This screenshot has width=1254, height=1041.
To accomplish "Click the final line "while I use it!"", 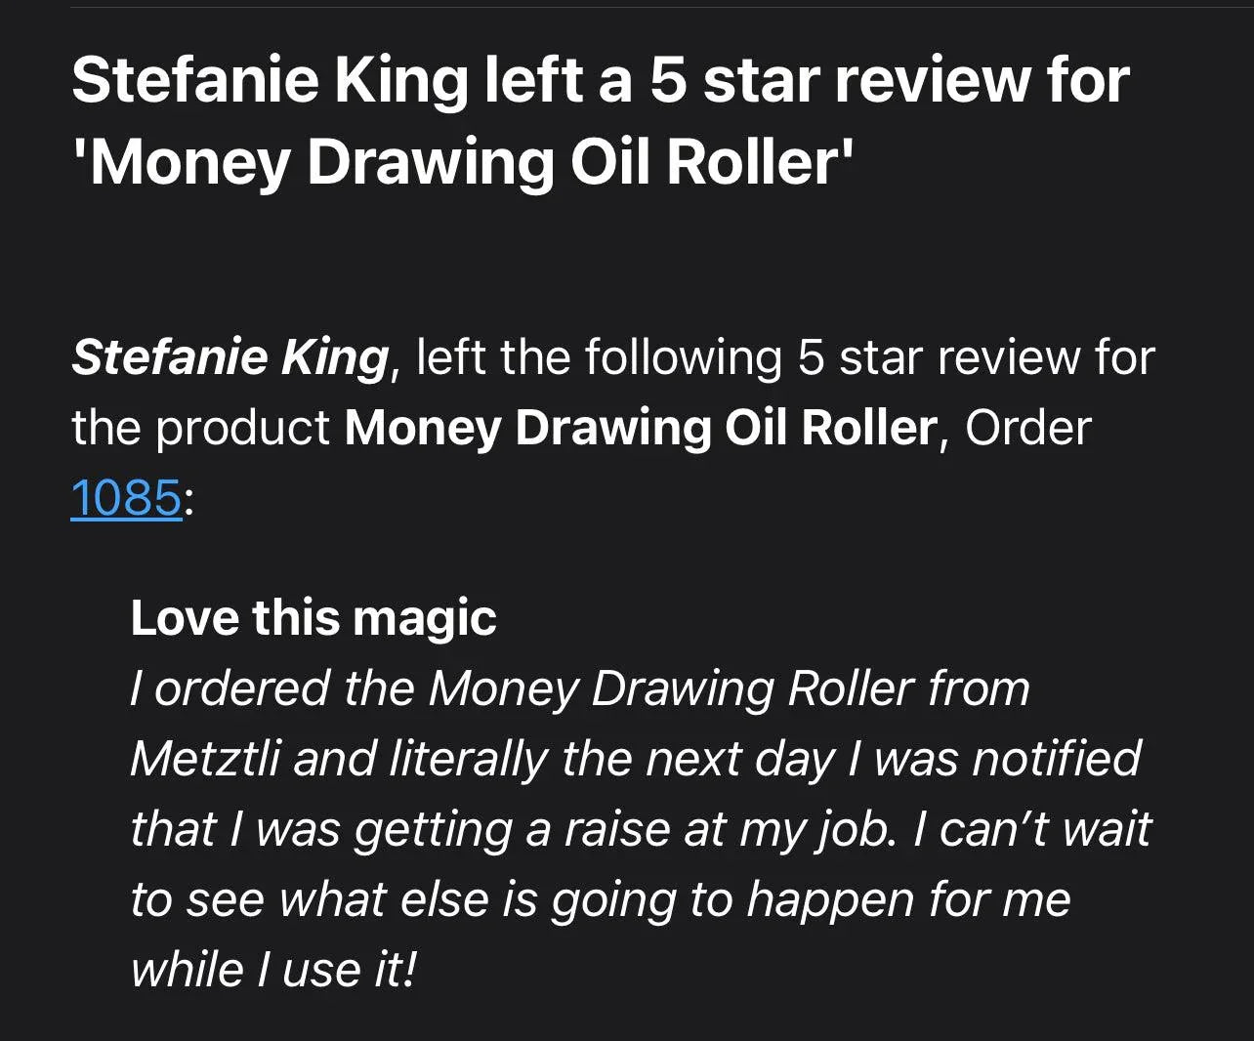I will coord(273,970).
